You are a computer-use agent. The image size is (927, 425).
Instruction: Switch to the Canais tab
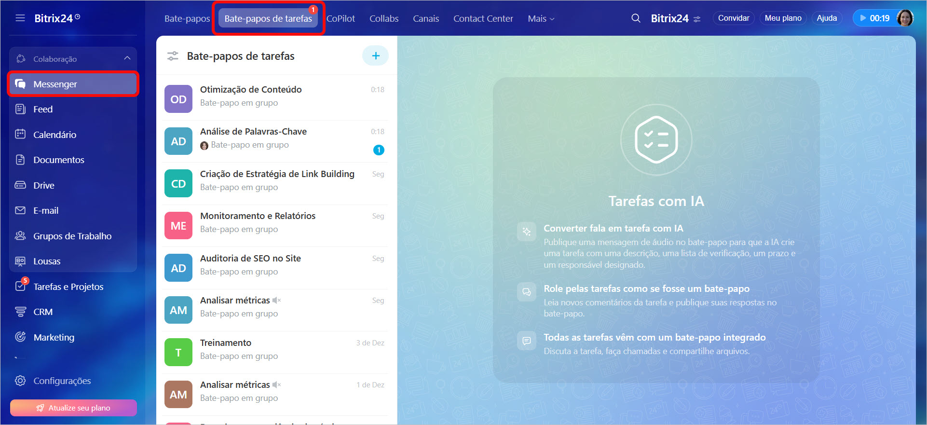pos(425,19)
